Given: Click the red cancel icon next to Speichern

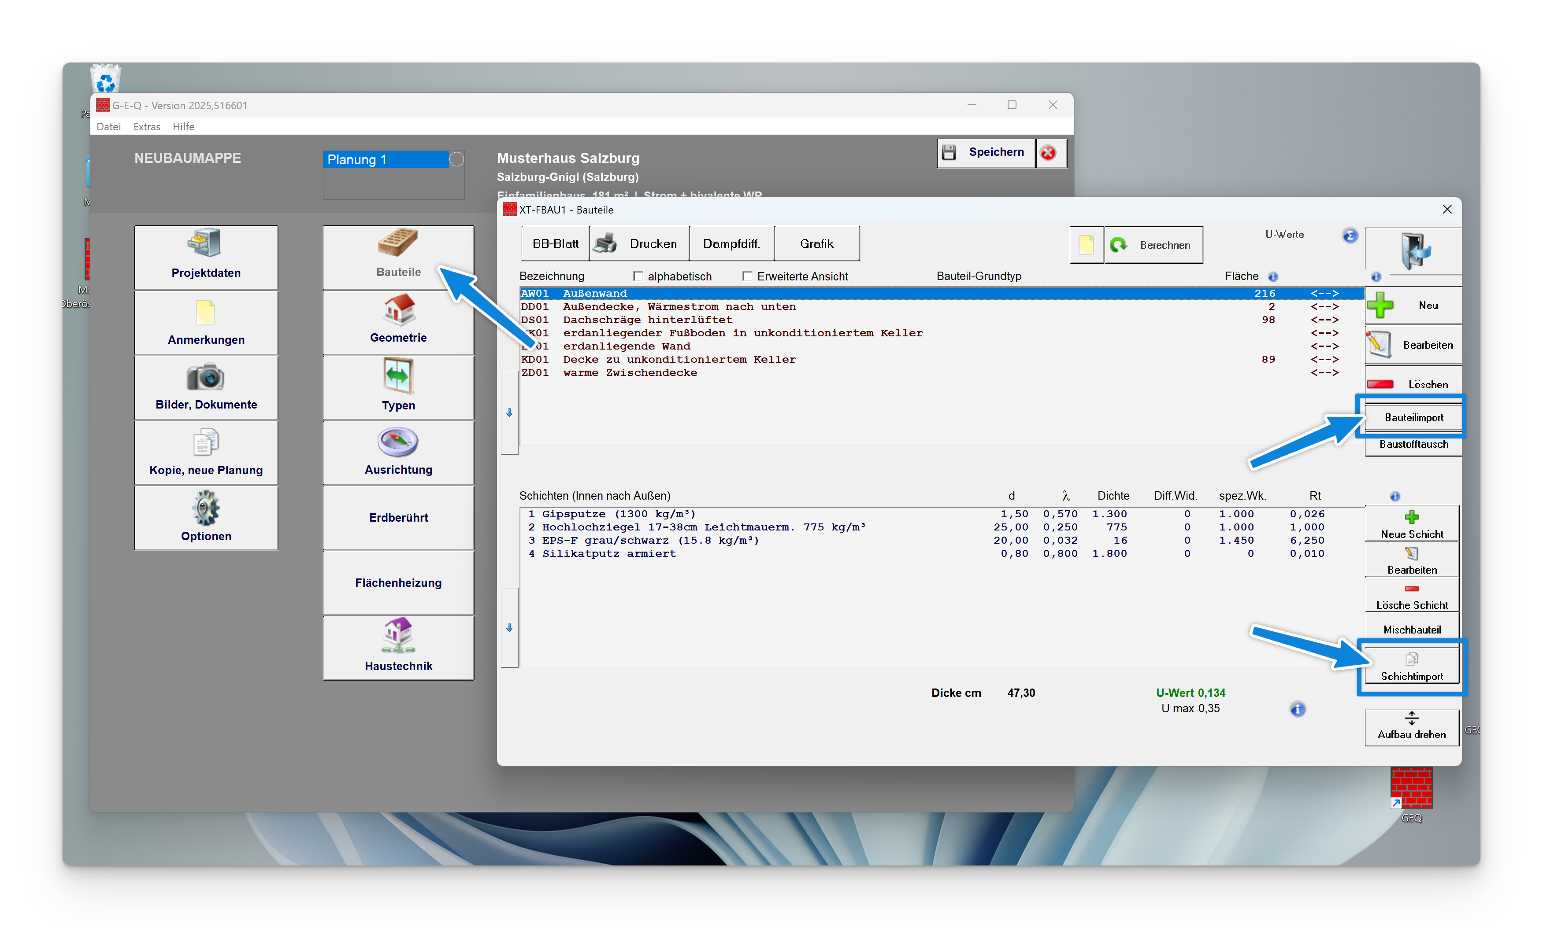Looking at the screenshot, I should [x=1049, y=153].
